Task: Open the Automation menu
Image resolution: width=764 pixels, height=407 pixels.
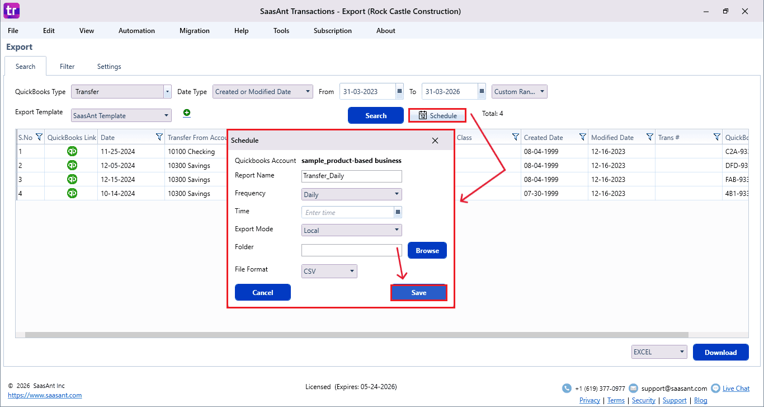Action: [136, 31]
